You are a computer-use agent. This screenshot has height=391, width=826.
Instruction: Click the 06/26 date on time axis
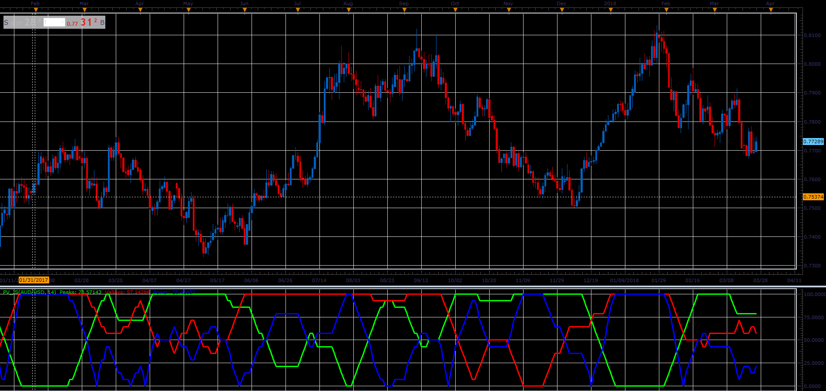[x=285, y=280]
